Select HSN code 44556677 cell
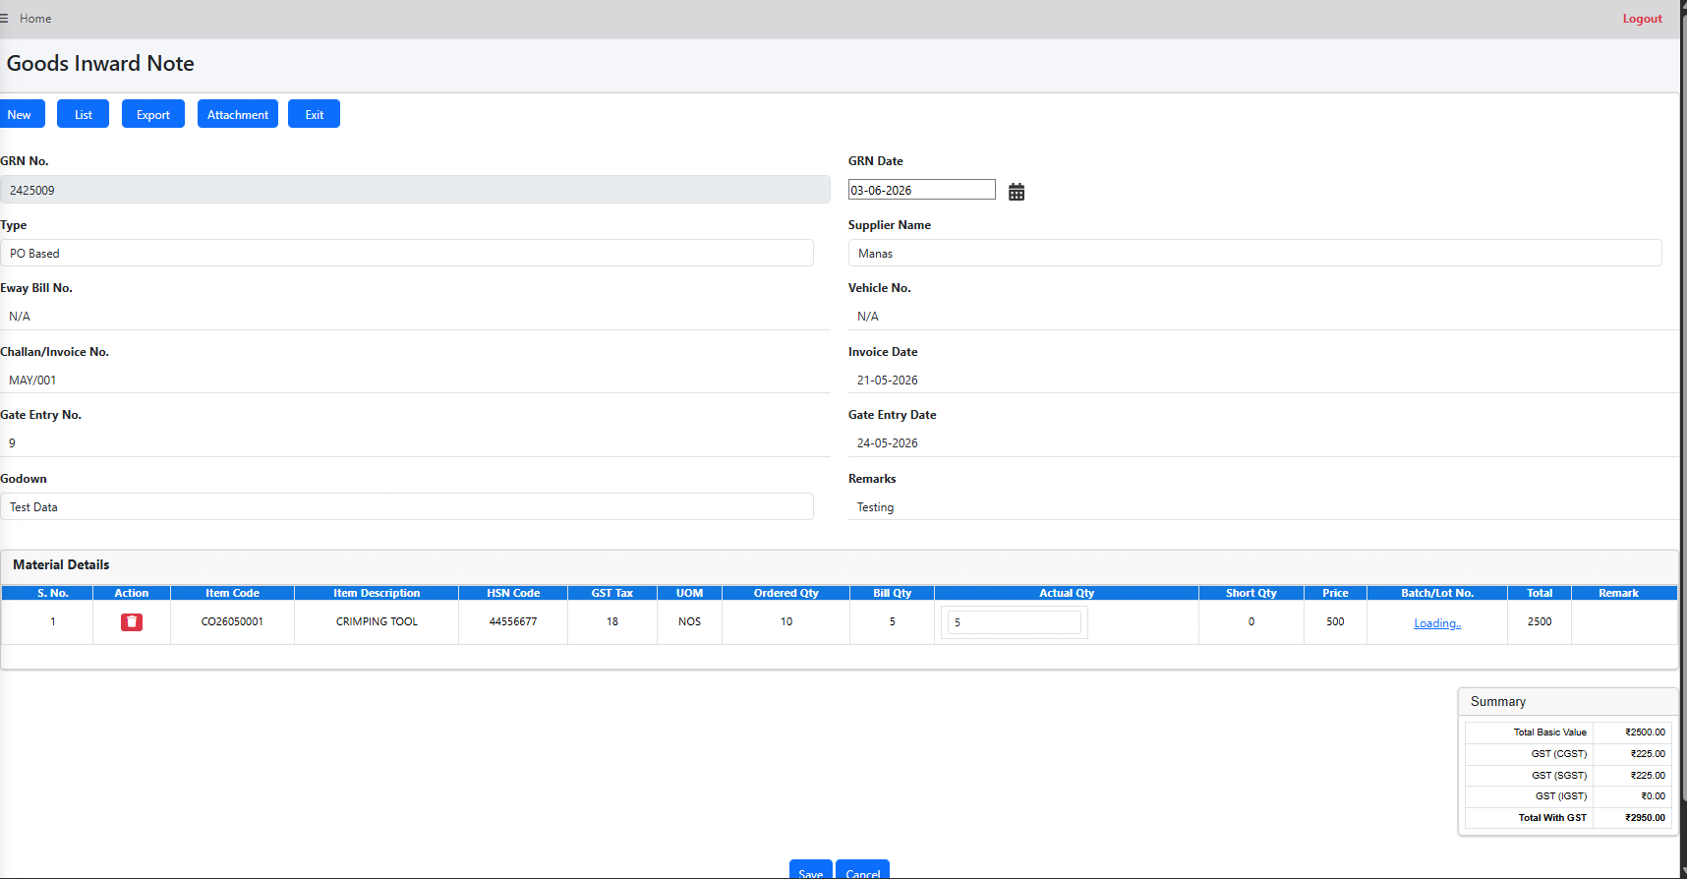Viewport: 1687px width, 879px height. pyautogui.click(x=513, y=622)
